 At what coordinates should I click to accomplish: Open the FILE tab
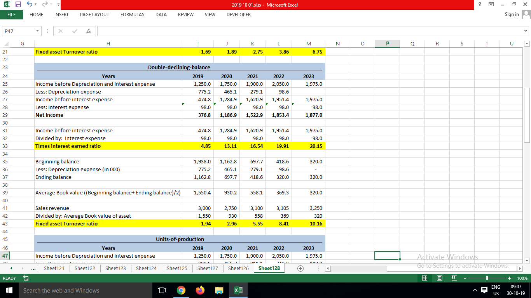click(12, 14)
